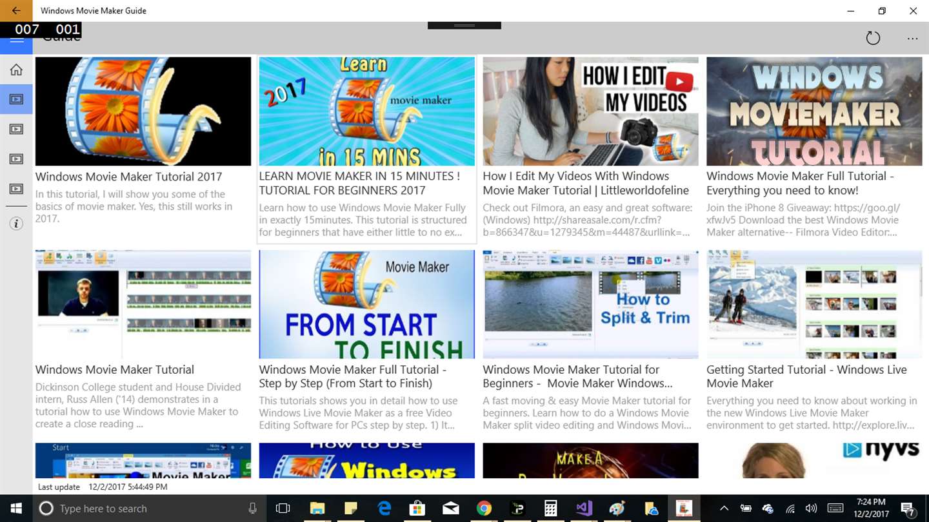
Task: Open the Windows Movie Maker Tutorial 2017 thumbnail
Action: coord(143,111)
